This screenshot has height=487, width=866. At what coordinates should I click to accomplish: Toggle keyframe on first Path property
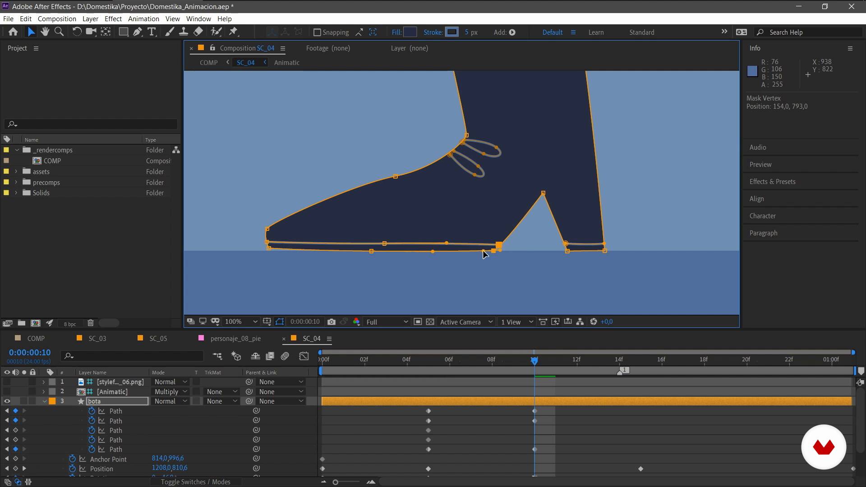[x=15, y=411]
